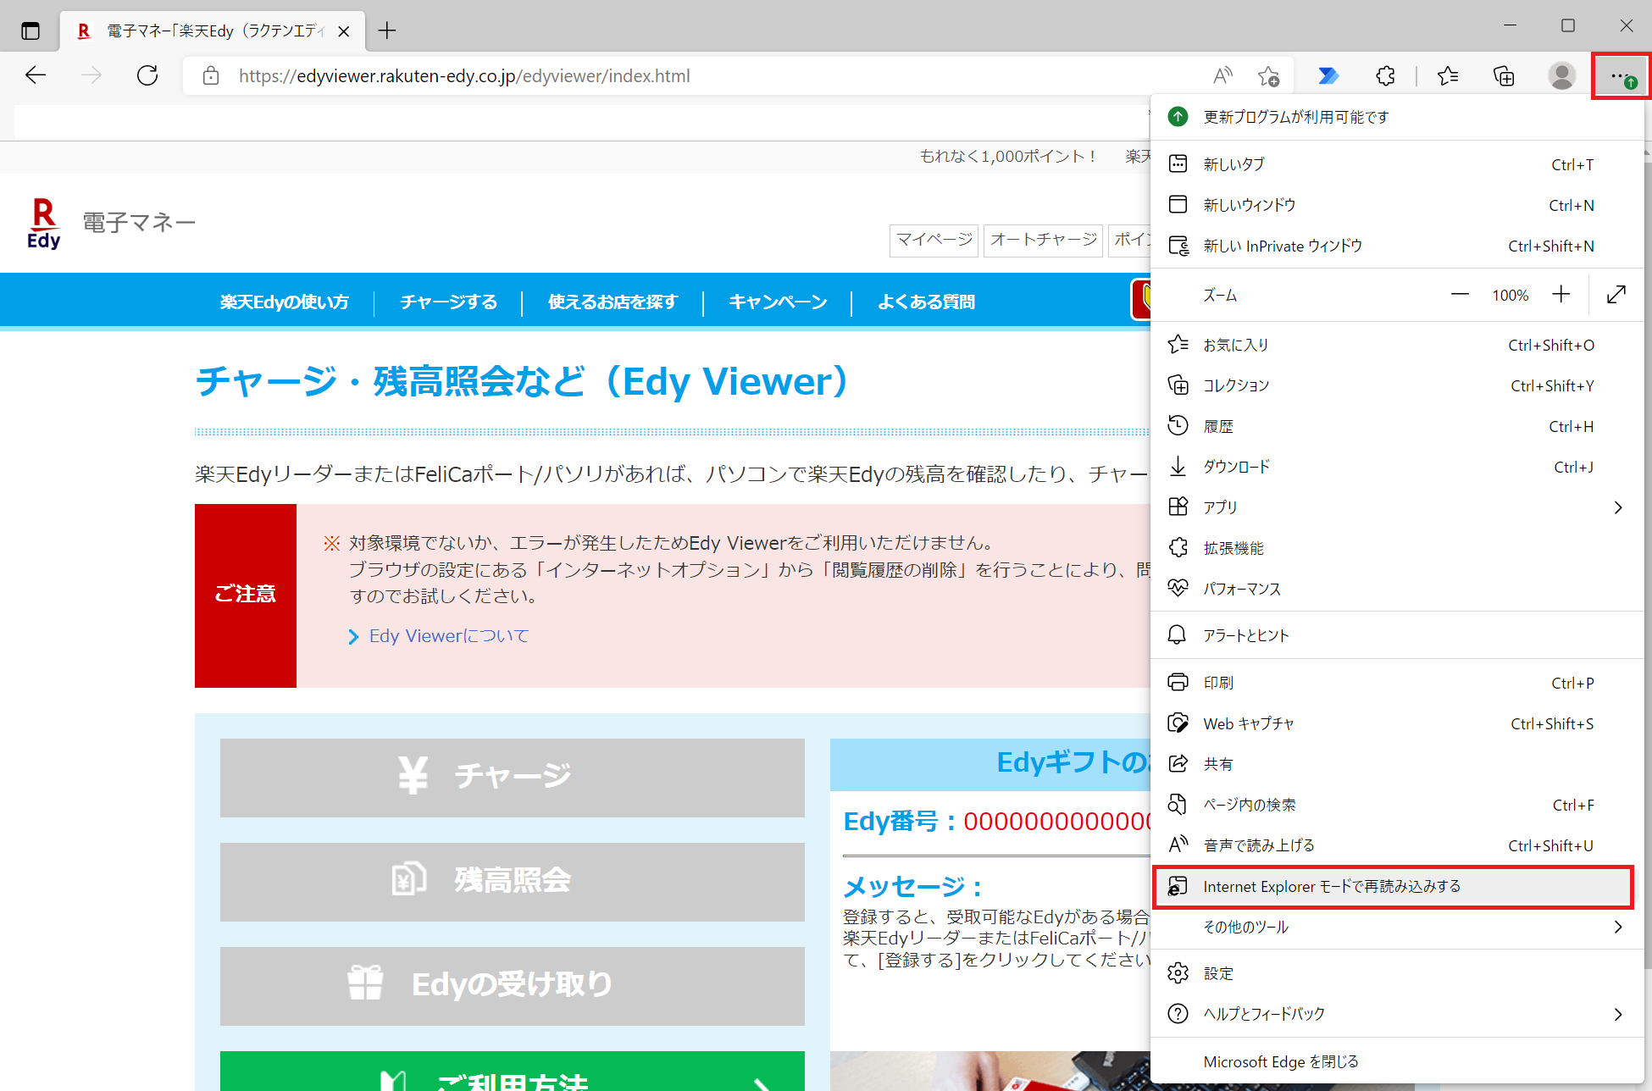Open キャンペーン navigation tab
Screen dimensions: 1652x1091
click(778, 302)
